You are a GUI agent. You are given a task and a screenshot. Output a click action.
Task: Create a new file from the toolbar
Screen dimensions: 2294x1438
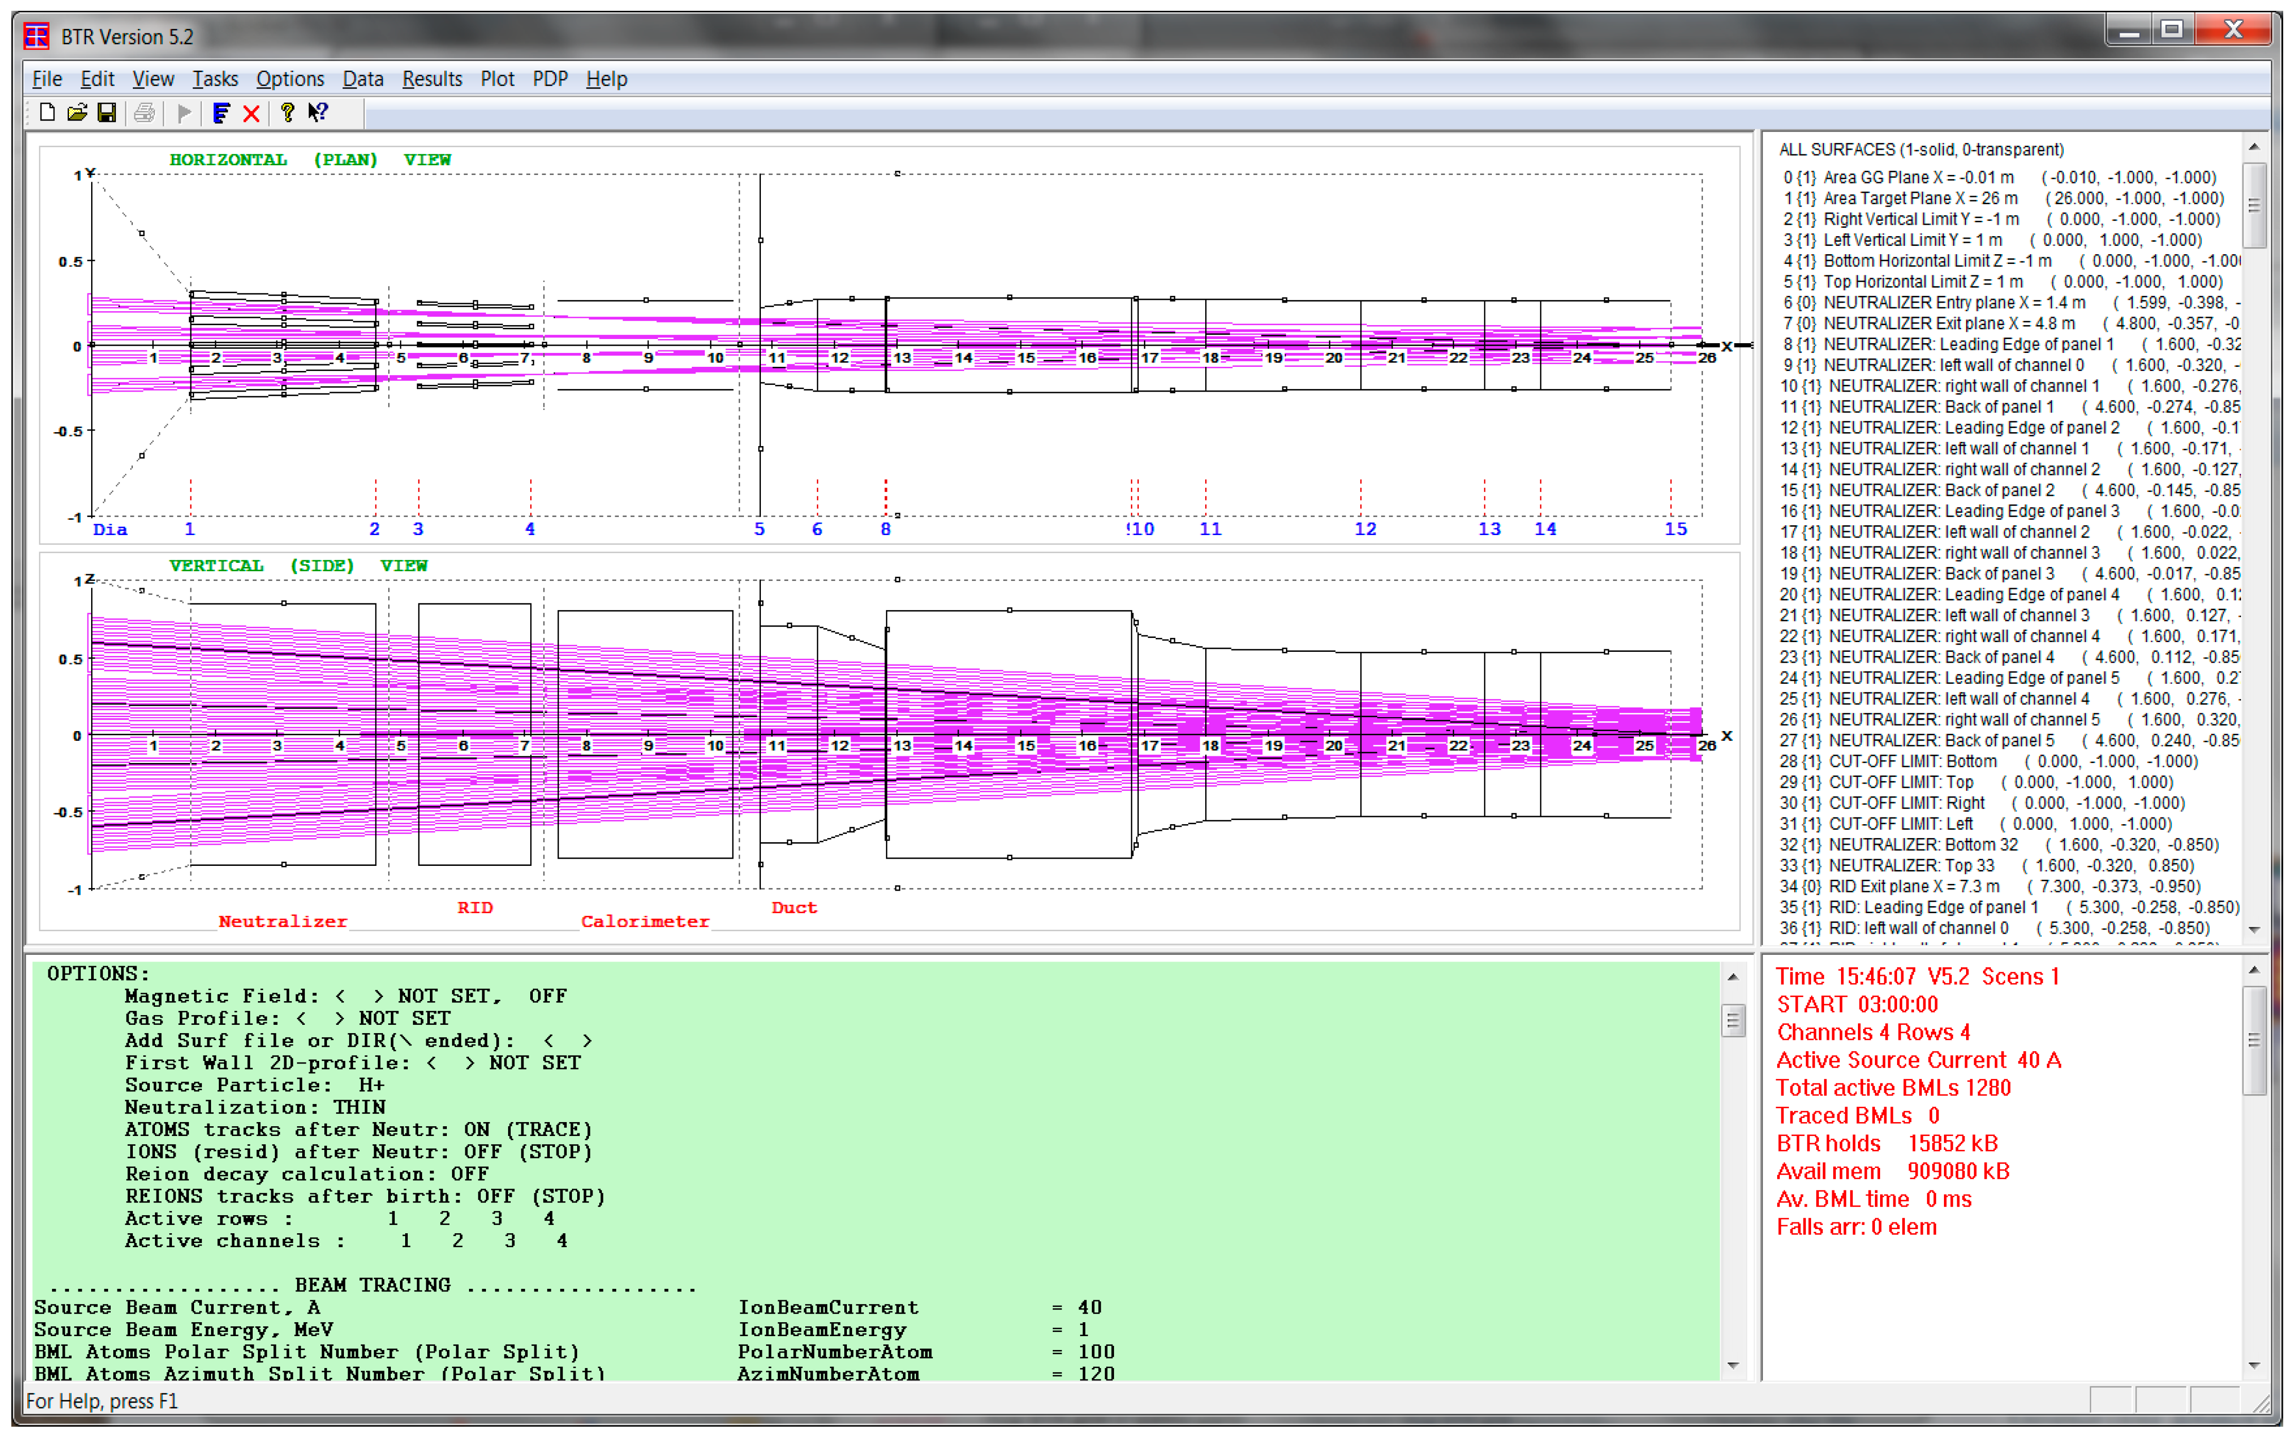47,113
